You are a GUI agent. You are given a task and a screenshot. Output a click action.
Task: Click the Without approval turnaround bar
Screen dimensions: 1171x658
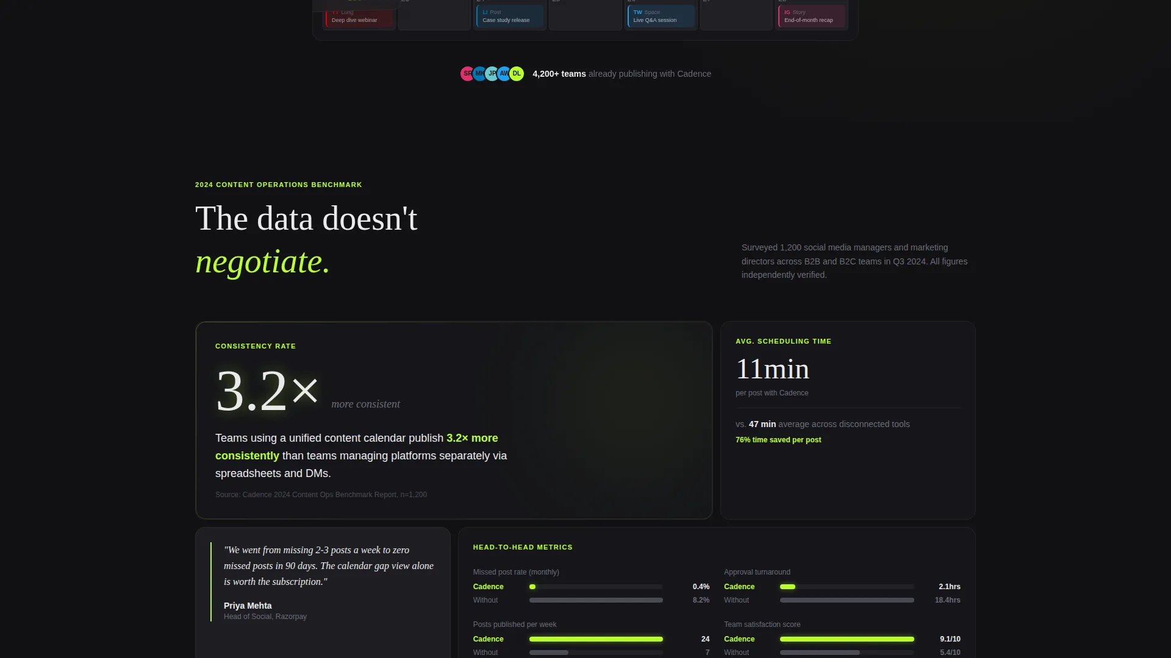tap(847, 600)
